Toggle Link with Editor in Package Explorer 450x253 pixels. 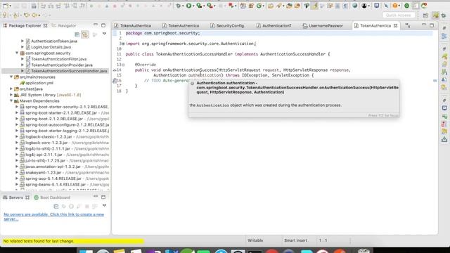(85, 34)
